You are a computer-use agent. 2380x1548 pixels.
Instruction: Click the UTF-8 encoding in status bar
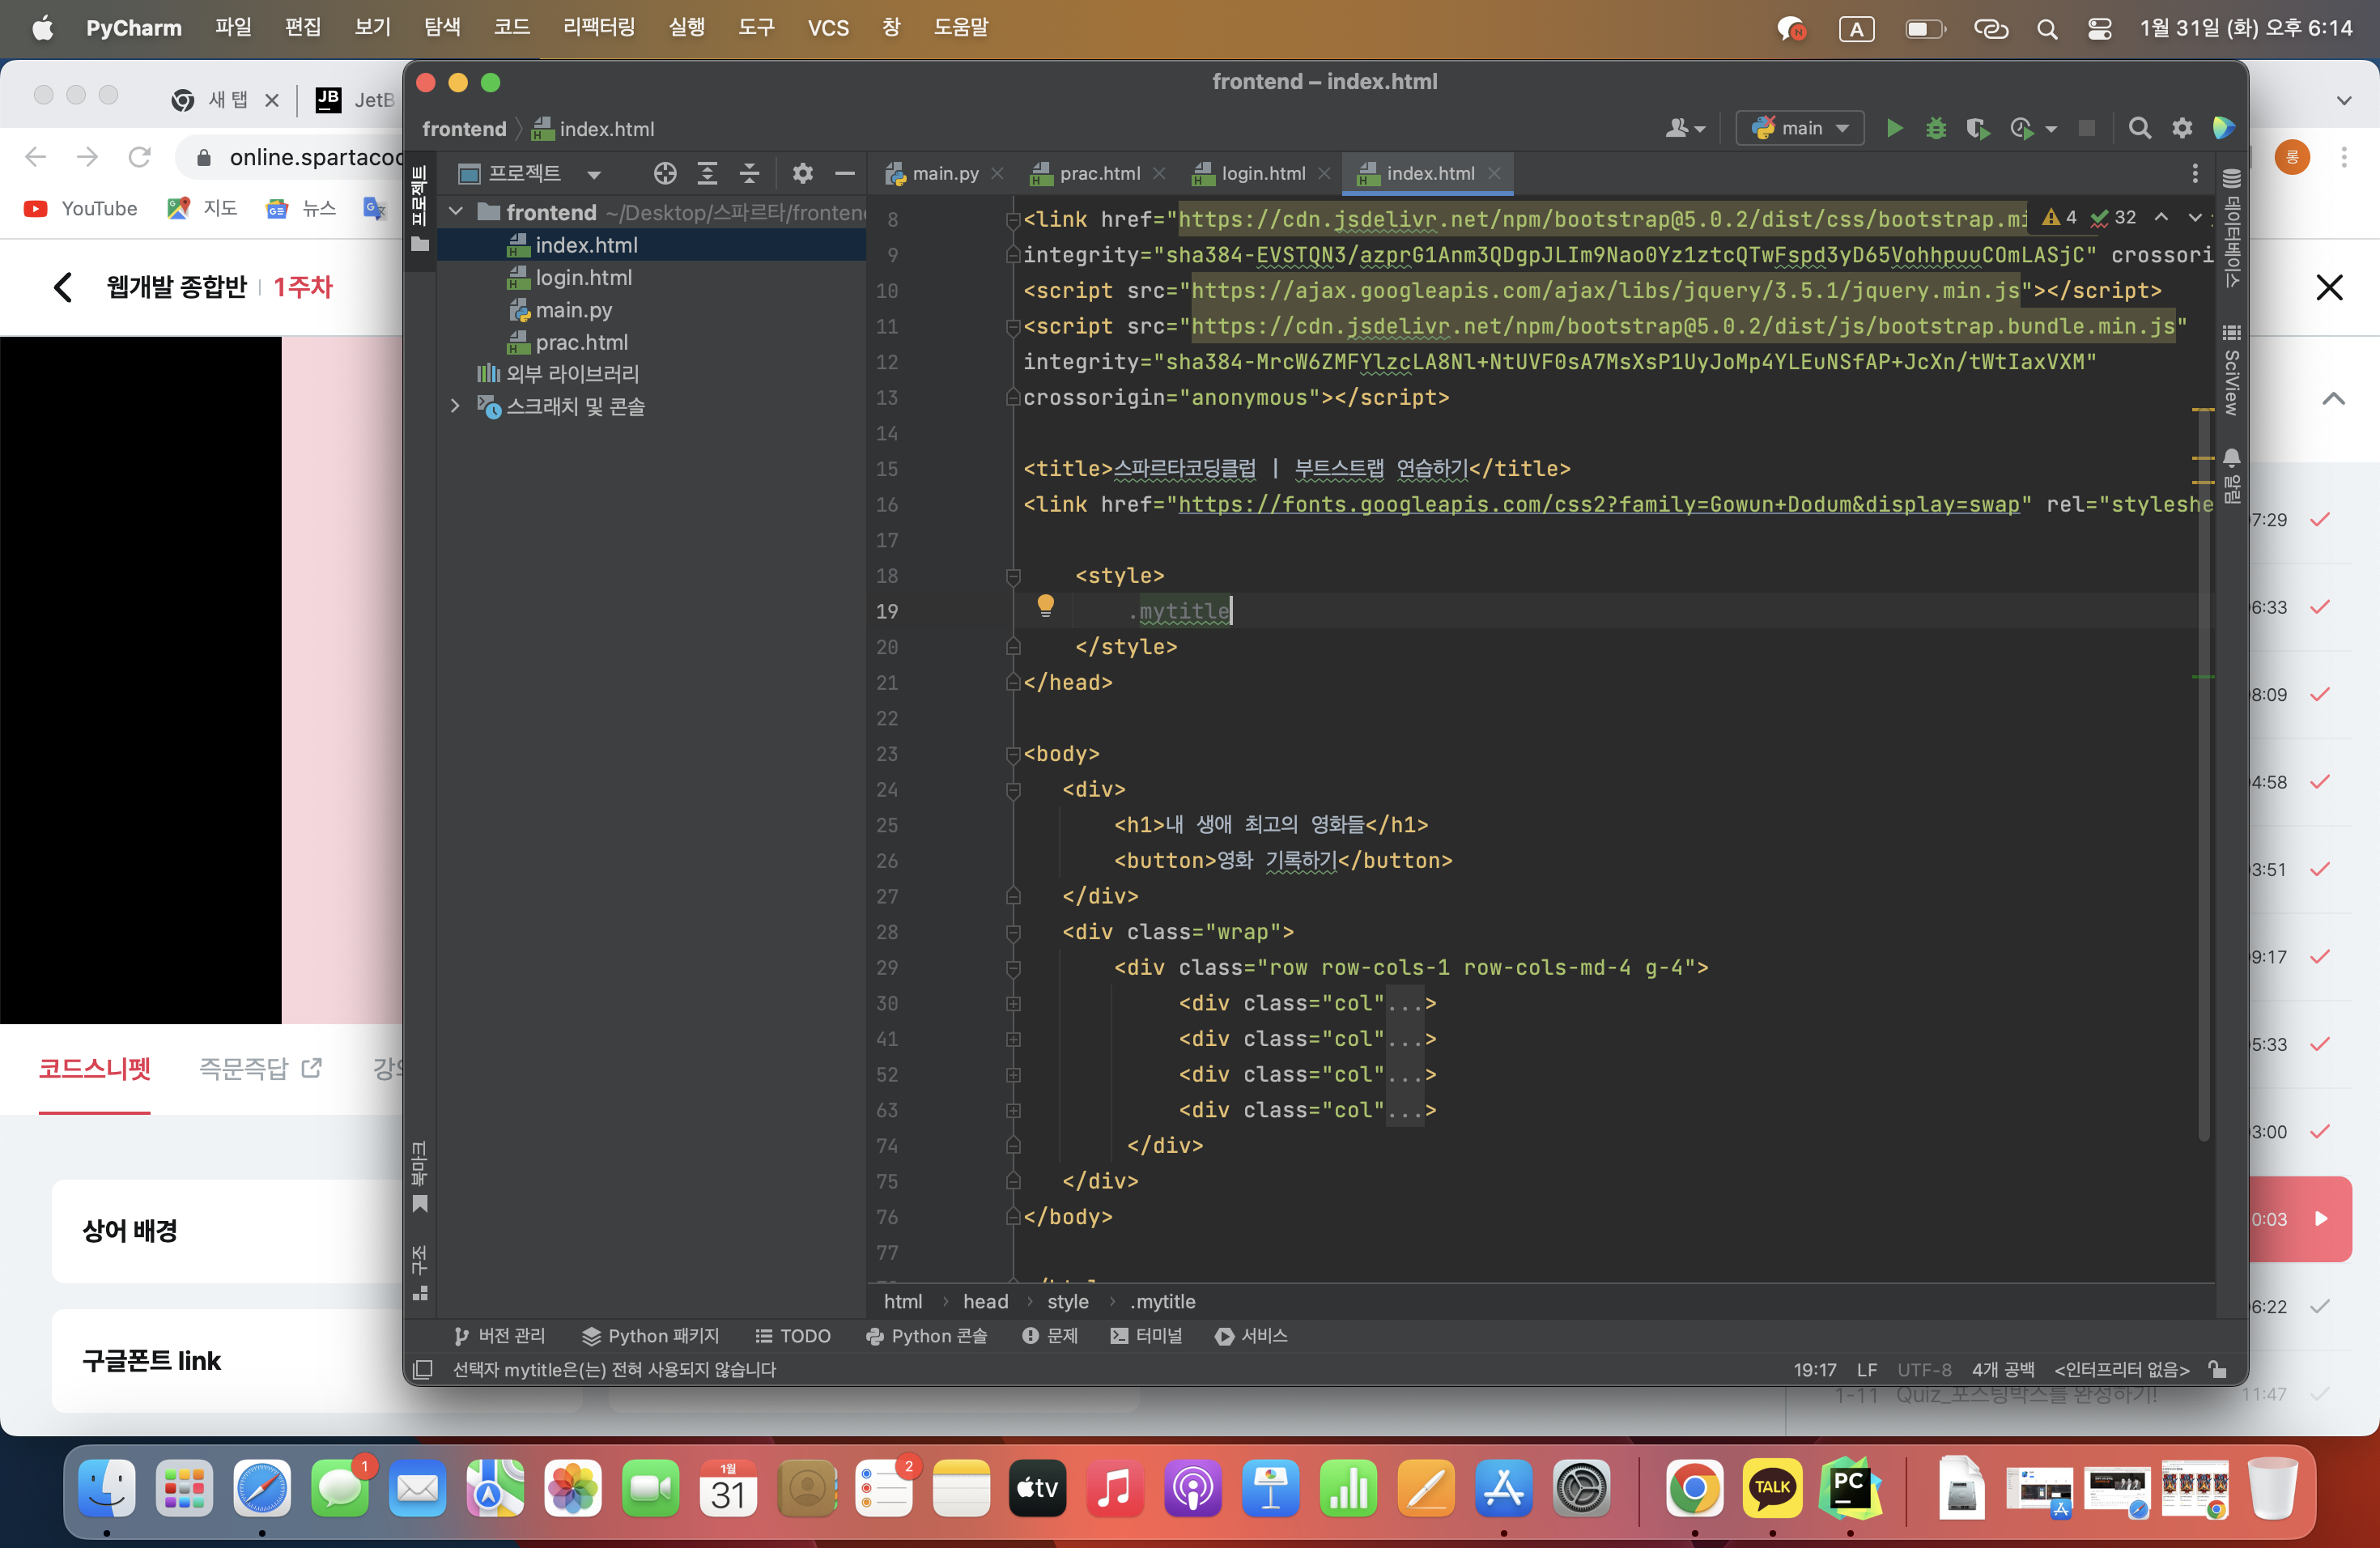[x=1924, y=1369]
